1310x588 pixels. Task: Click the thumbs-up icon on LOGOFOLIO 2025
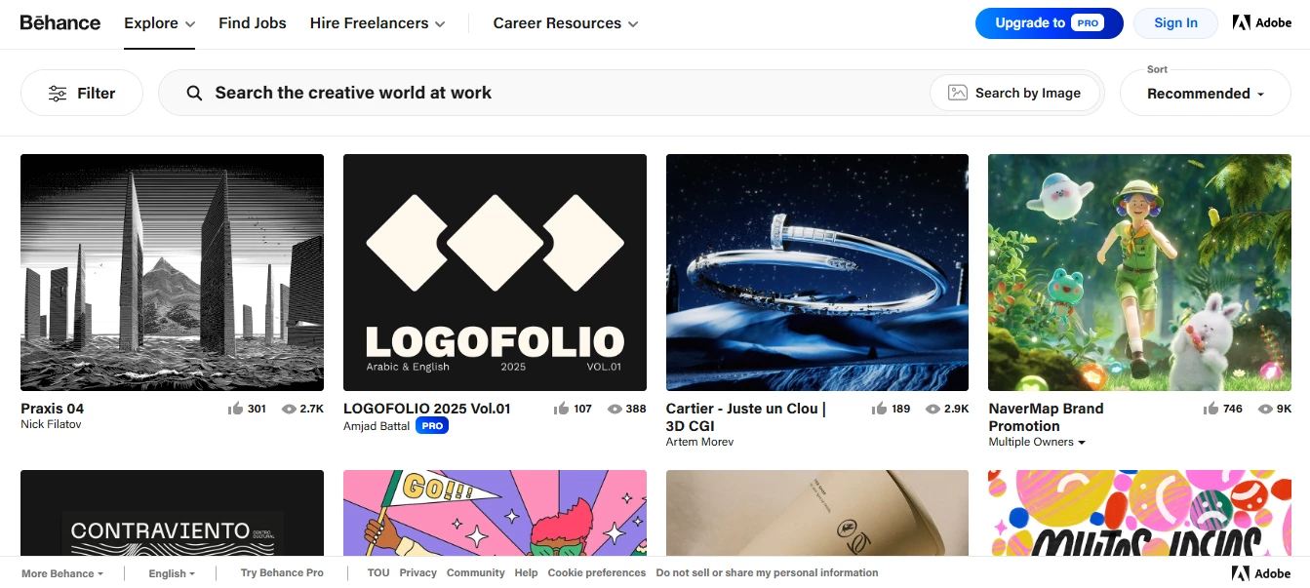(561, 409)
